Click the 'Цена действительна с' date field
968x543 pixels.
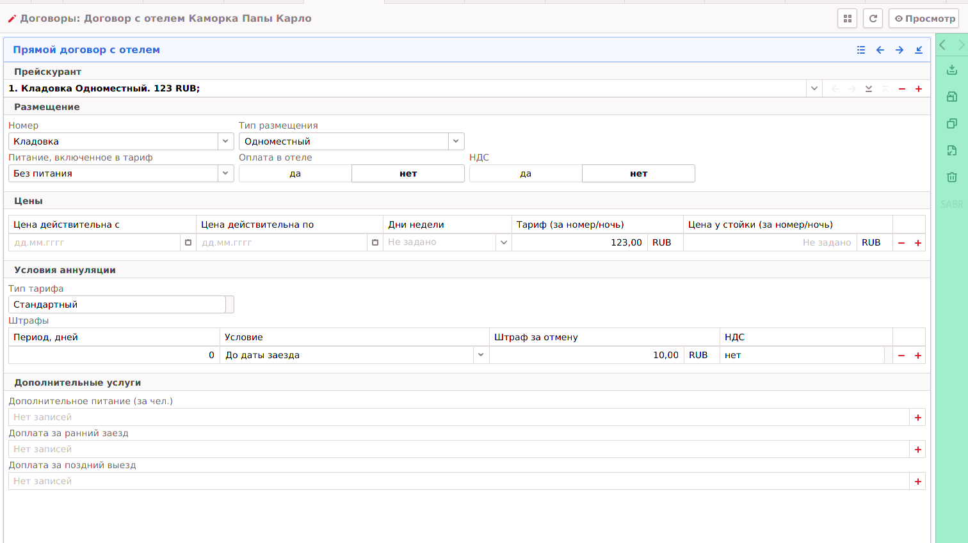click(95, 242)
